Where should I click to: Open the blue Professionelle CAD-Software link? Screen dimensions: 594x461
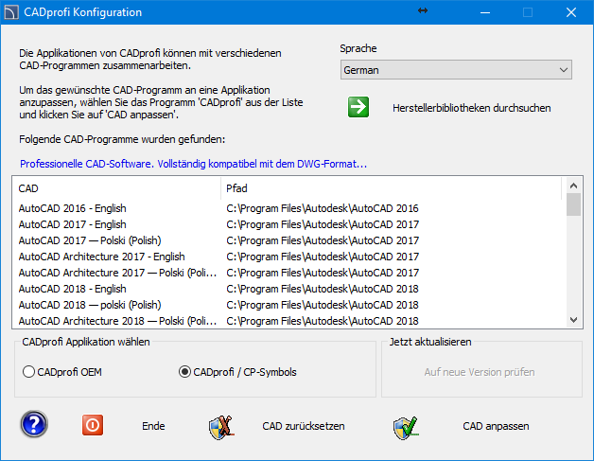click(193, 164)
